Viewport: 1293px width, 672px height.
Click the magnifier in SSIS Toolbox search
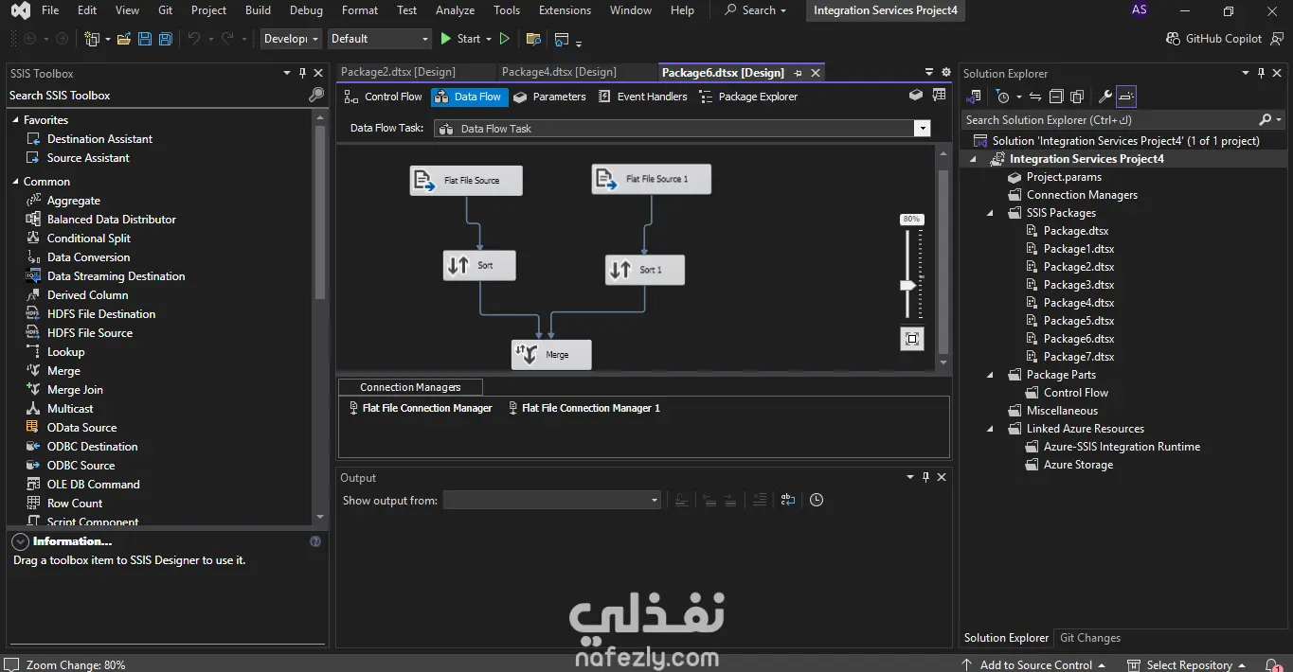pyautogui.click(x=316, y=96)
